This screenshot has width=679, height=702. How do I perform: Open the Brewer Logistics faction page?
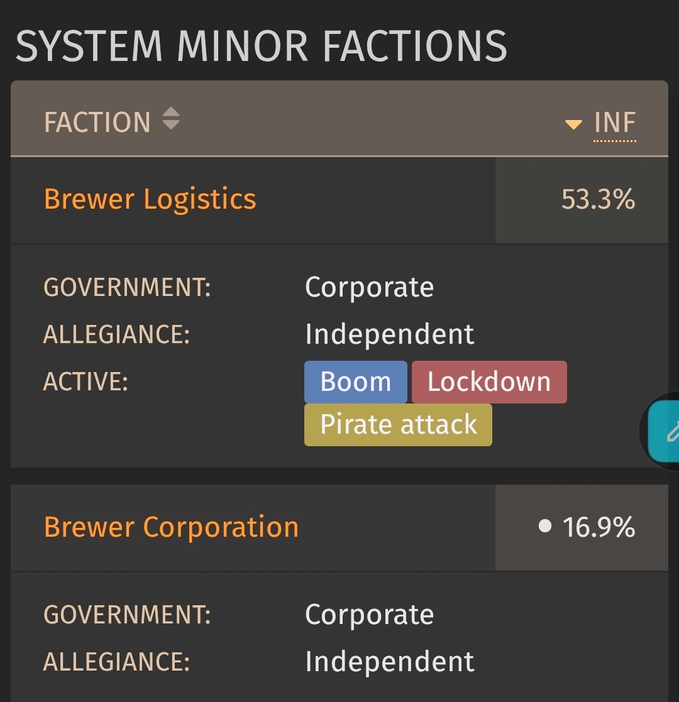[150, 199]
